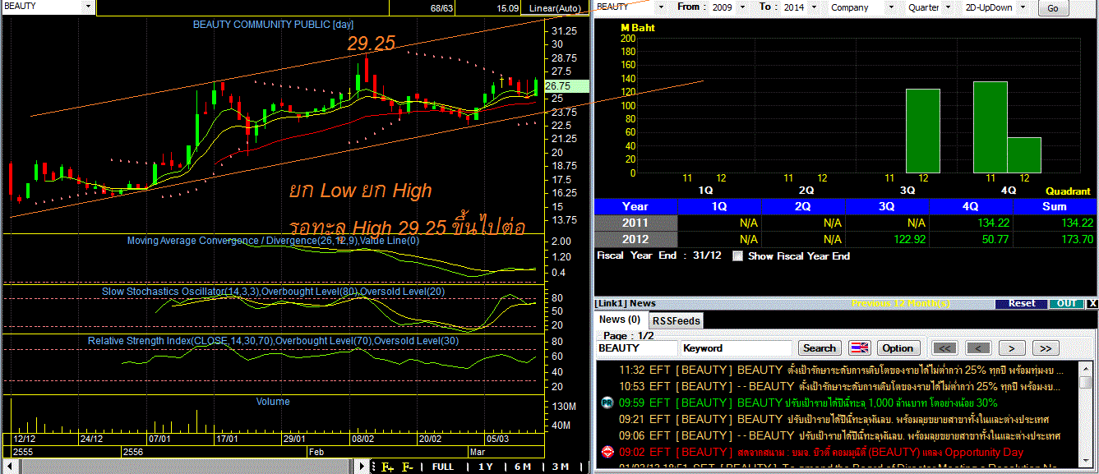The image size is (1099, 474).
Task: Click the OUT button in the News panel
Action: pyautogui.click(x=1066, y=303)
